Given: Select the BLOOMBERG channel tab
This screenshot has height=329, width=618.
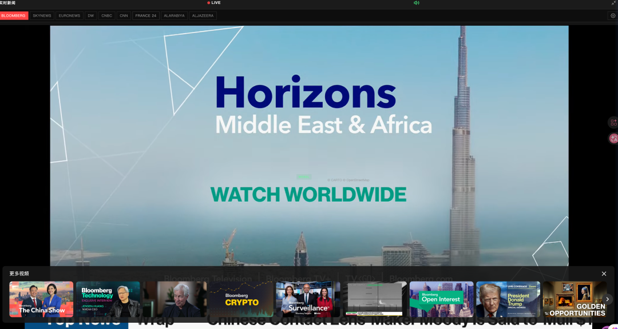Looking at the screenshot, I should [x=14, y=16].
